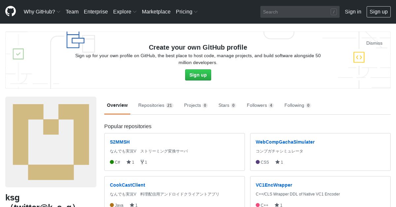
Task: Click the Create your own GitHub profile heading
Action: click(x=198, y=47)
